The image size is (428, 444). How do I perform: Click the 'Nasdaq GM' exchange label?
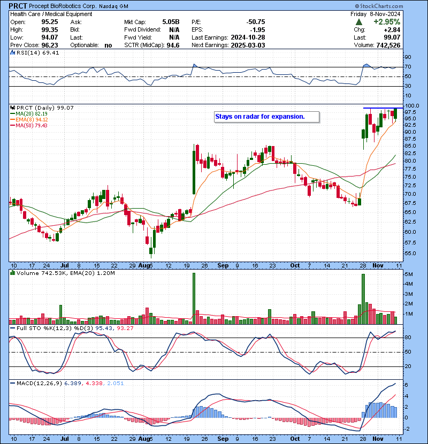113,6
